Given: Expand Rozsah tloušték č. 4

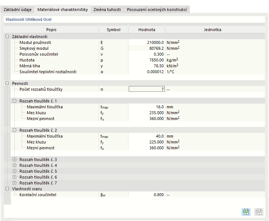Looking at the screenshot, I should pos(15,165).
